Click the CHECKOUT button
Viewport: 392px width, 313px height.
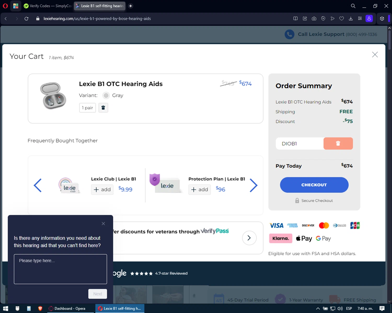click(314, 185)
